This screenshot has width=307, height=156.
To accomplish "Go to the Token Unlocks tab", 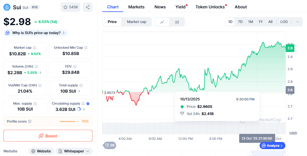I will pyautogui.click(x=210, y=7).
